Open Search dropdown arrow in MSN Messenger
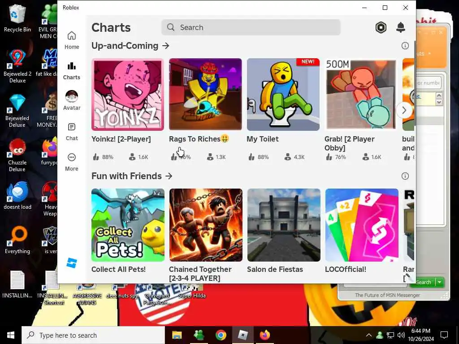Viewport: 459px width, 344px height. tap(439, 282)
